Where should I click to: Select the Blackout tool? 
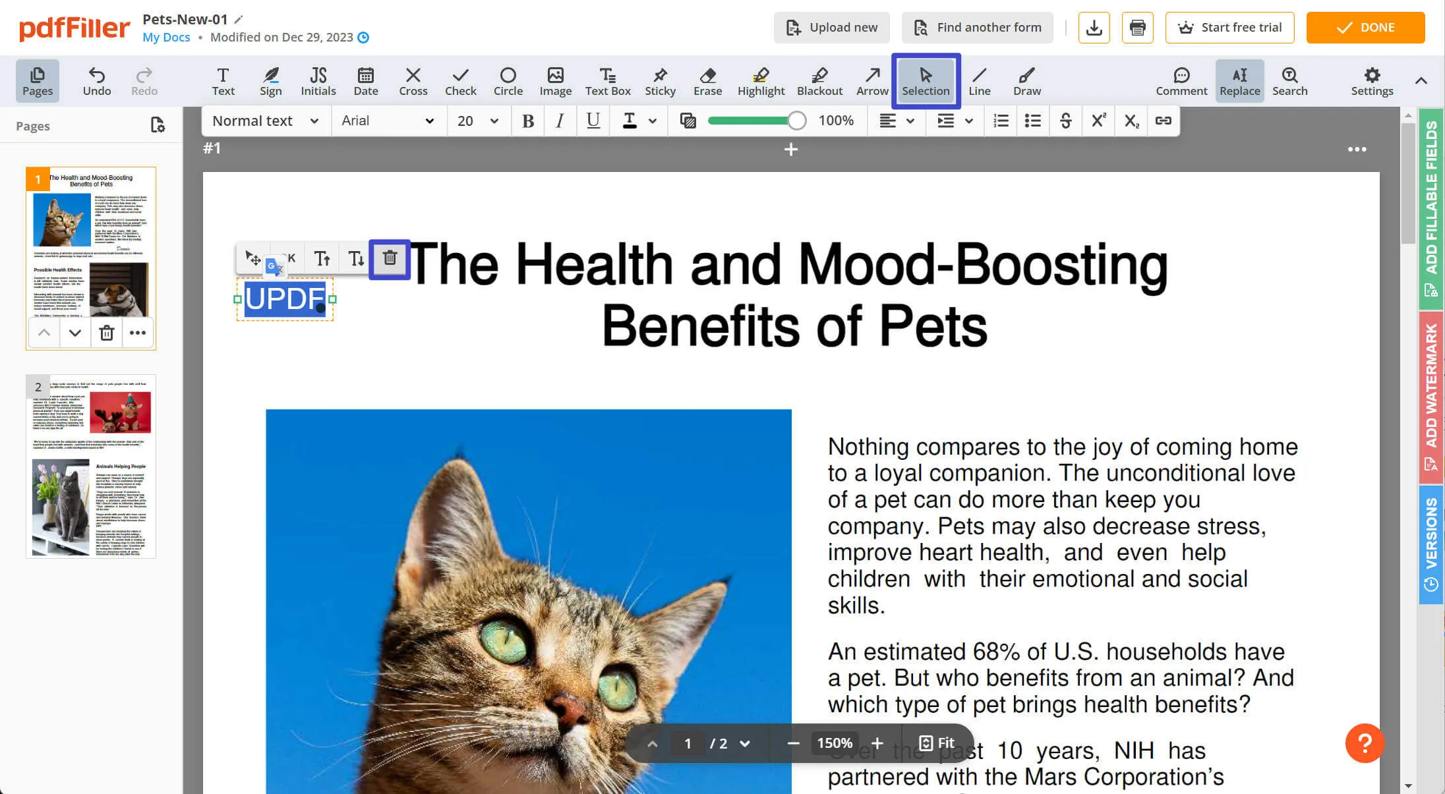pos(819,81)
